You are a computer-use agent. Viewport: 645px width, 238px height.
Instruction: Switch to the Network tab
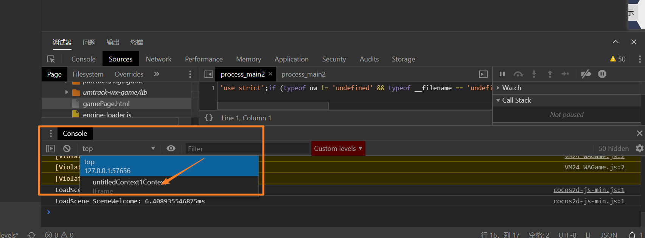159,59
